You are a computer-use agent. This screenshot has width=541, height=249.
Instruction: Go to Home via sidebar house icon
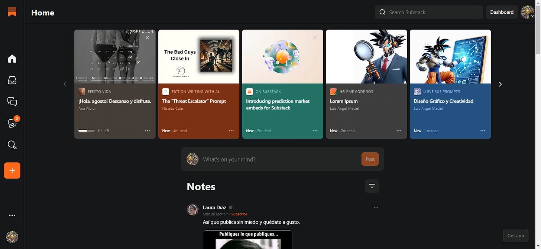(12, 59)
